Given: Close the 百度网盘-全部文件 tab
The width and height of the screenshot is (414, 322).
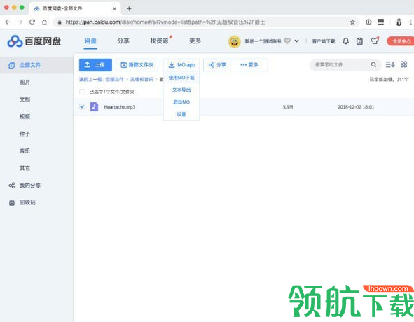Looking at the screenshot, I should (115, 8).
